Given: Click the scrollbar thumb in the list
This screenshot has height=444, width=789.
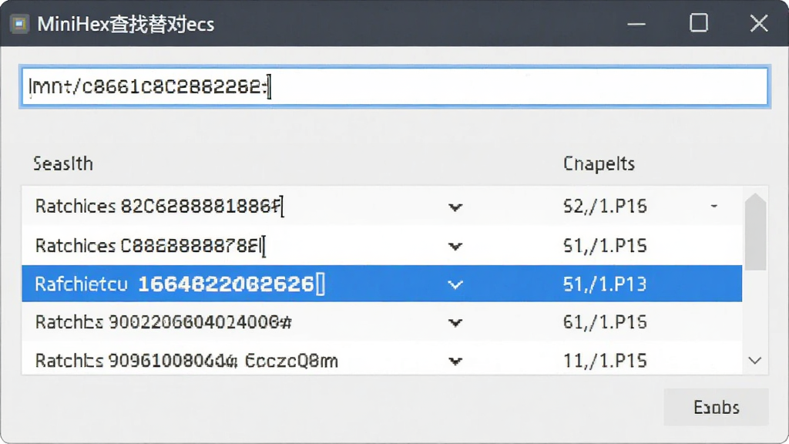Looking at the screenshot, I should tap(755, 232).
